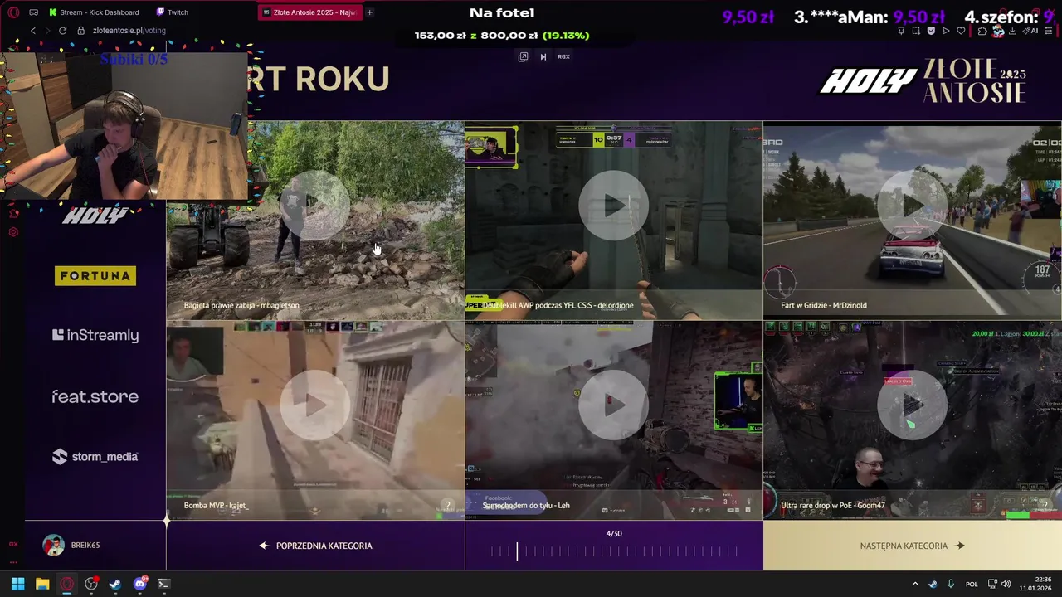This screenshot has width=1062, height=597.
Task: Click the storm_media sponsor logo
Action: 95,456
